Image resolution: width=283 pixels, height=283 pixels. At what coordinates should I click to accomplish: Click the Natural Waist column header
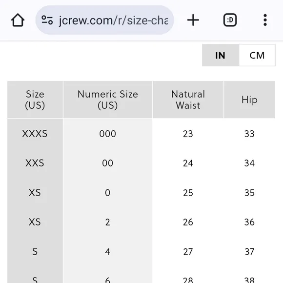coord(188,100)
